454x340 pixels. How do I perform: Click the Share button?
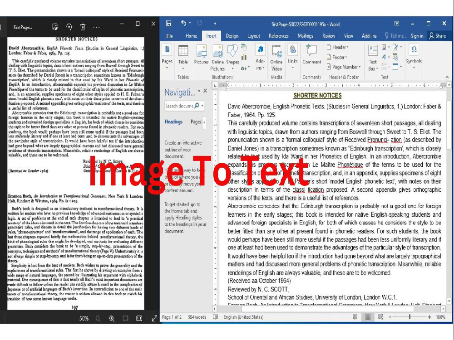(438, 36)
